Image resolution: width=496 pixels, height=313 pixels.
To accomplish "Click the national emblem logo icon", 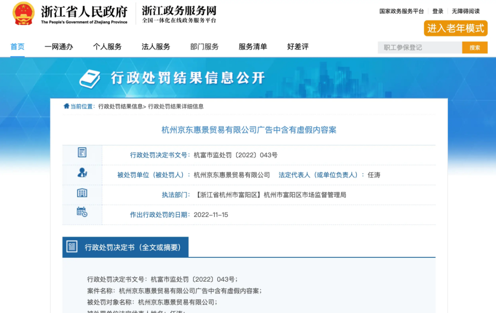I will click(x=23, y=14).
